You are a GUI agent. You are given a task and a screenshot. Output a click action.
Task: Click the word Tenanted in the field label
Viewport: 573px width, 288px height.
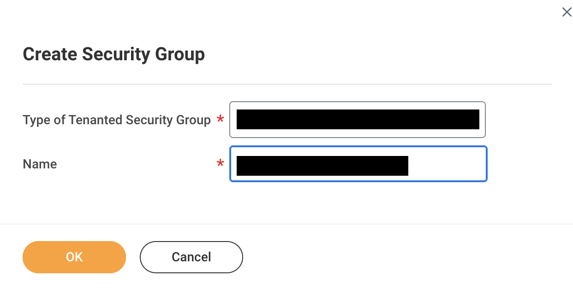(x=96, y=120)
